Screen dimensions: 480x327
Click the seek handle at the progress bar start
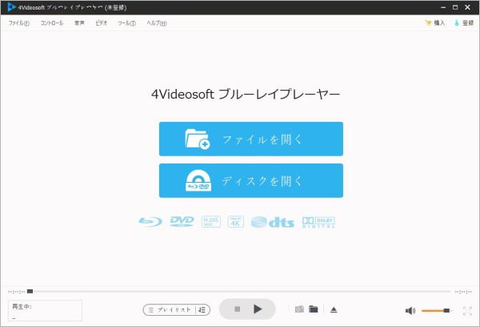click(x=30, y=292)
